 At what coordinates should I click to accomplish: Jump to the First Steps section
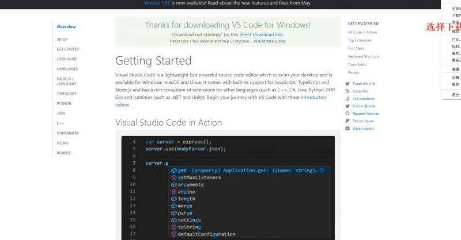click(x=356, y=48)
